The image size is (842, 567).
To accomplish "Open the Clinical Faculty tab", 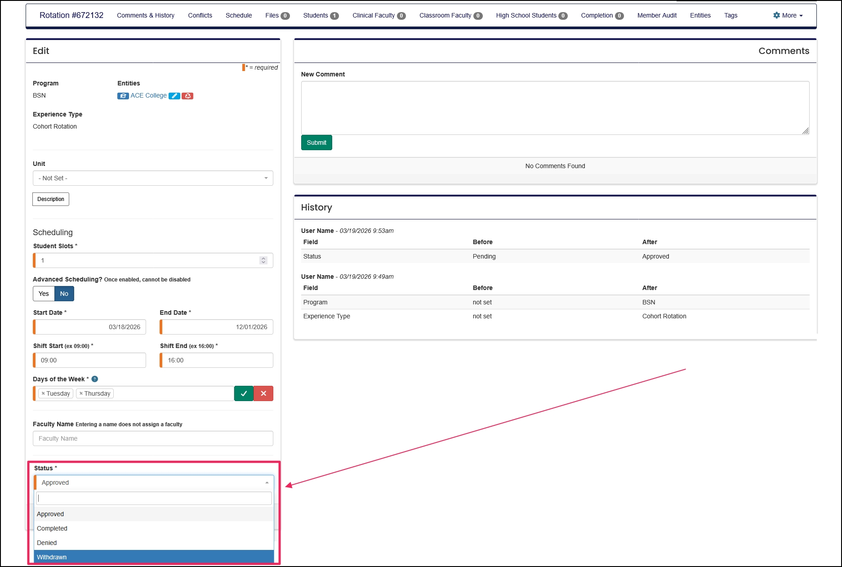I will click(x=379, y=15).
